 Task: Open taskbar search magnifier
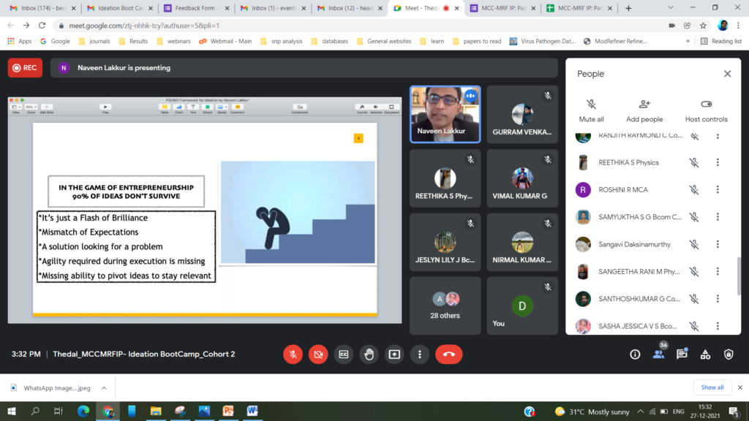pos(35,411)
